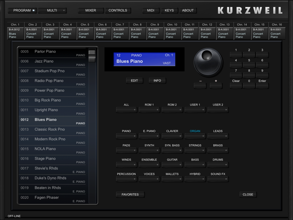Tap number 9 on the numeric keypad
293x220 pixels.
pyautogui.click(x=262, y=75)
